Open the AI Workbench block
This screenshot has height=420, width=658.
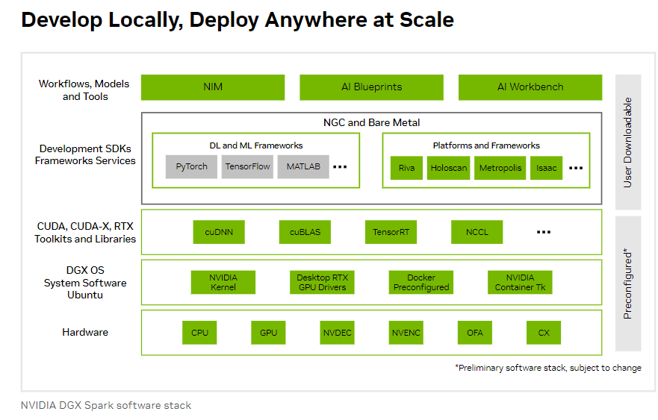(x=530, y=87)
